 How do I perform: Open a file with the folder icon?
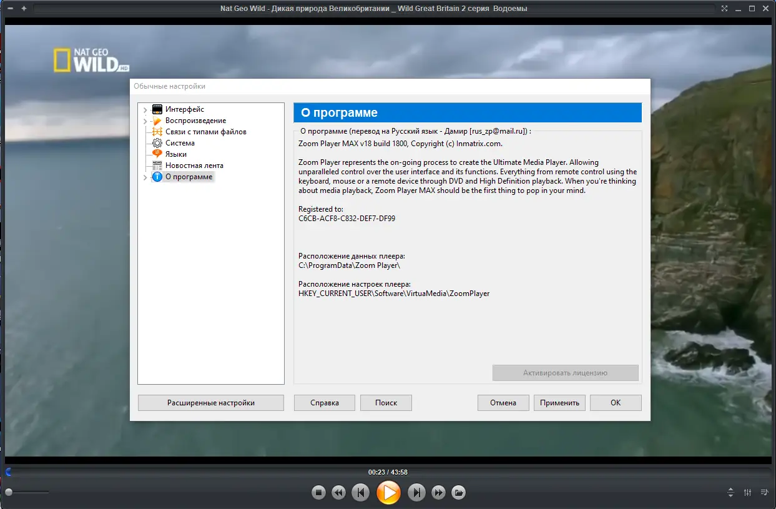[458, 493]
